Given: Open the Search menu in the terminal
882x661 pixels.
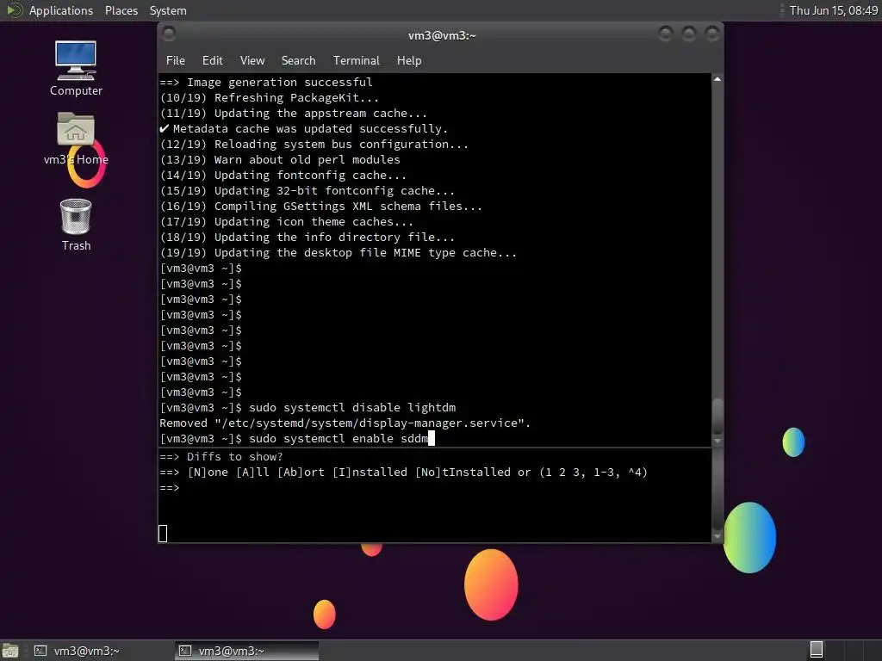Looking at the screenshot, I should click(x=298, y=60).
